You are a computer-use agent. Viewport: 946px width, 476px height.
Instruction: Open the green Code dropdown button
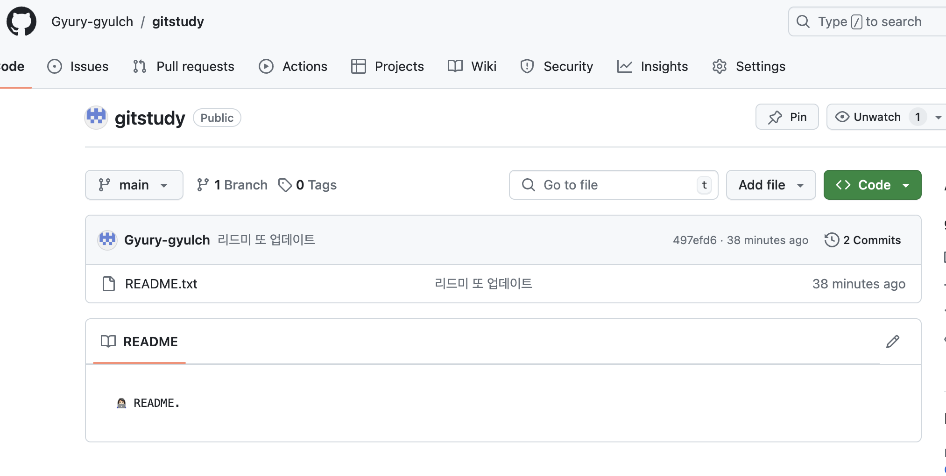click(x=872, y=185)
